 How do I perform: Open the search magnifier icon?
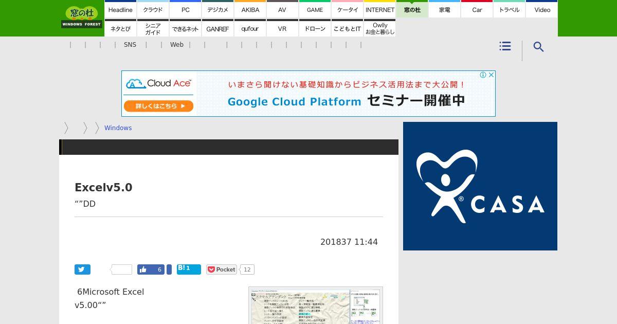[538, 47]
